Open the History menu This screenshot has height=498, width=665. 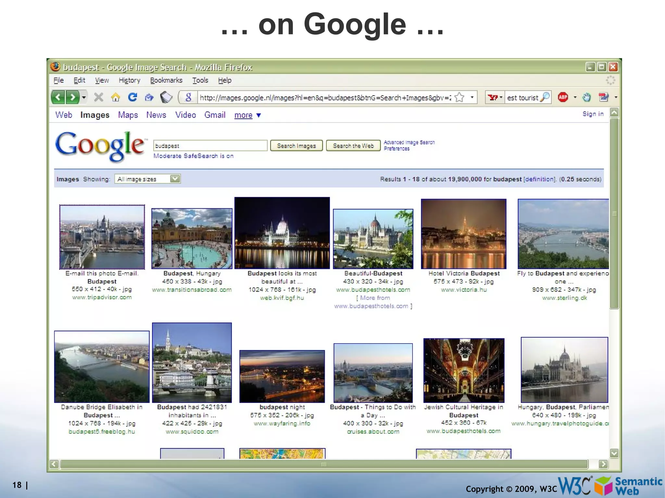tap(129, 80)
